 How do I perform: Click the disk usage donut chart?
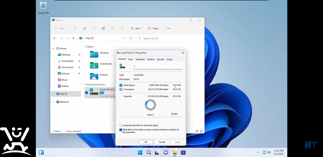tap(151, 105)
